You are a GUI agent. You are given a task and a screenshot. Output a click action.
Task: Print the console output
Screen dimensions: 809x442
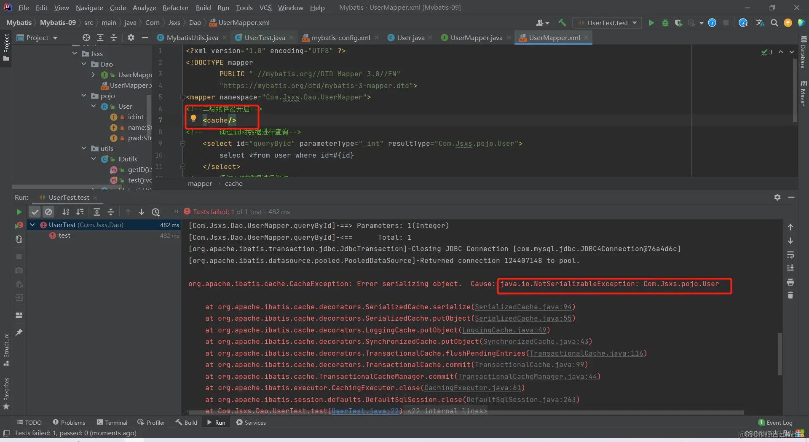[x=790, y=282]
